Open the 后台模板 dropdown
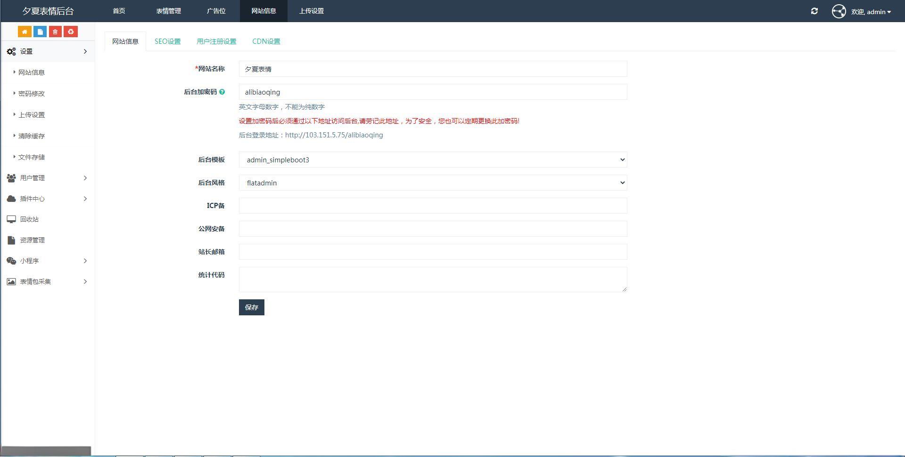This screenshot has height=457, width=905. (x=433, y=160)
